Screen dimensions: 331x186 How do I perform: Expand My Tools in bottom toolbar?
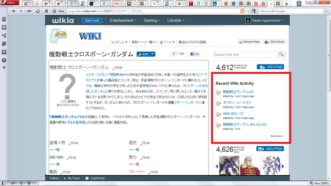[x=71, y=178]
